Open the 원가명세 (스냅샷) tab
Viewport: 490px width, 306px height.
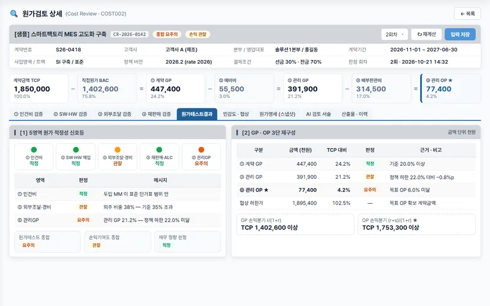[277, 114]
